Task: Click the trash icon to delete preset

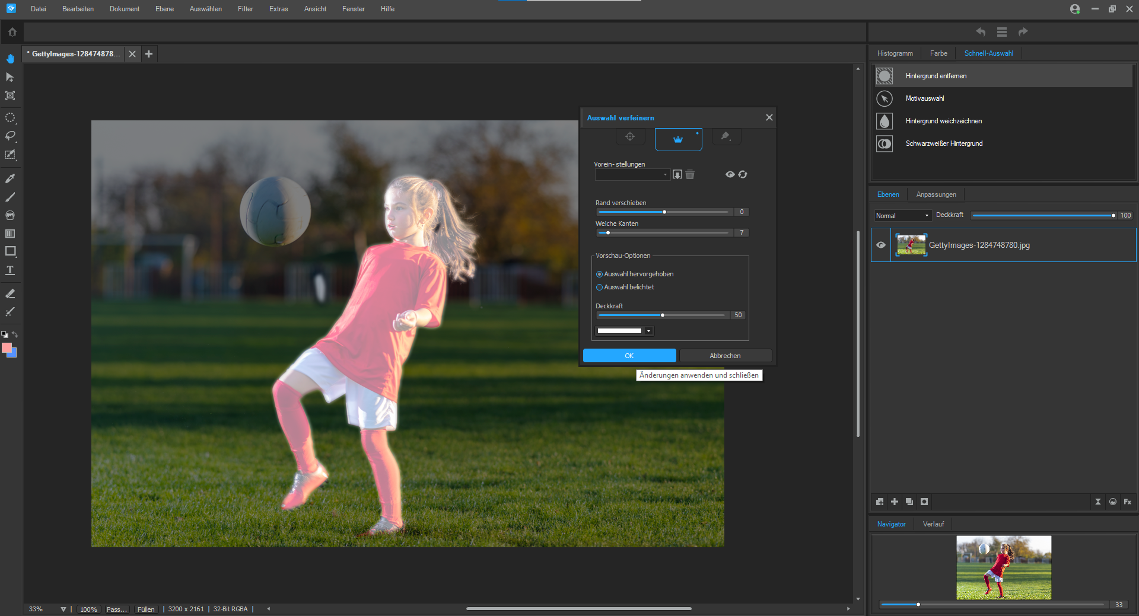Action: pyautogui.click(x=689, y=174)
